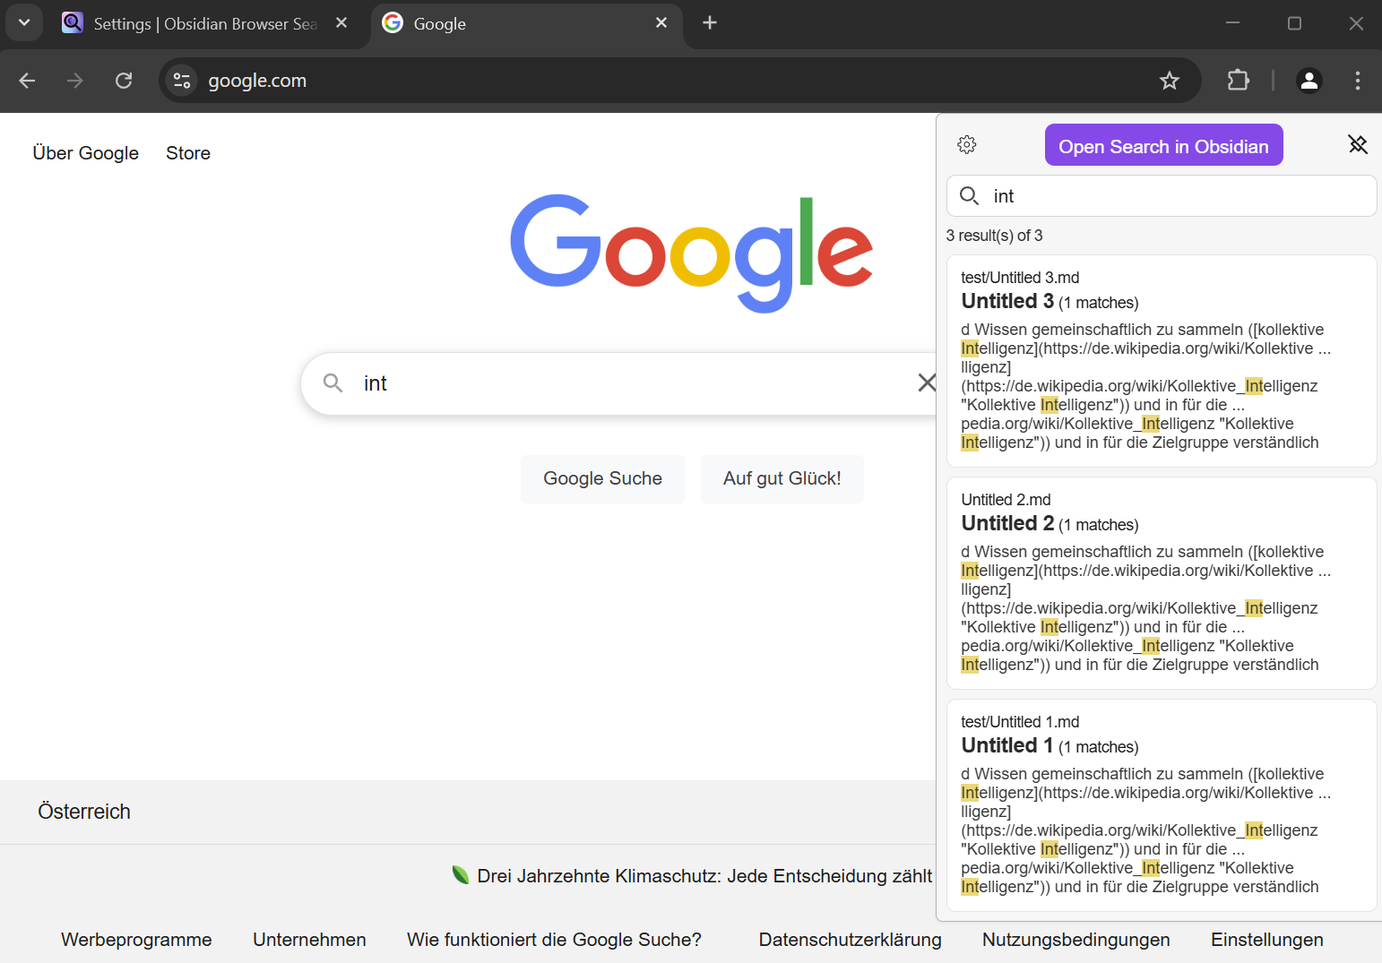Click the test/Untitled 3.md path

[x=1020, y=278]
